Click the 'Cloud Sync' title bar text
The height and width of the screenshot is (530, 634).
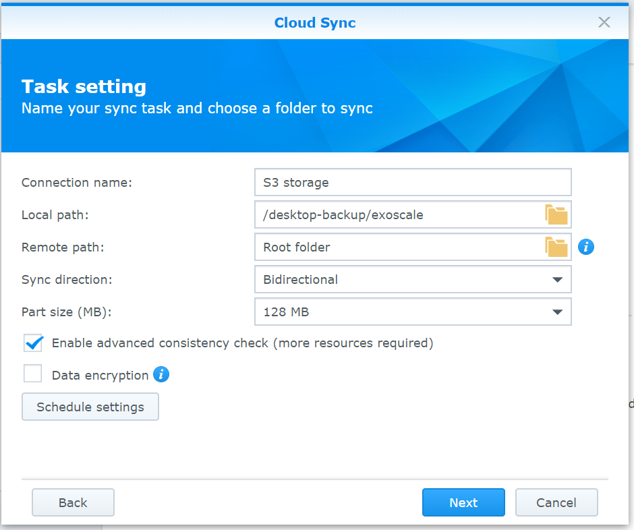(x=315, y=23)
